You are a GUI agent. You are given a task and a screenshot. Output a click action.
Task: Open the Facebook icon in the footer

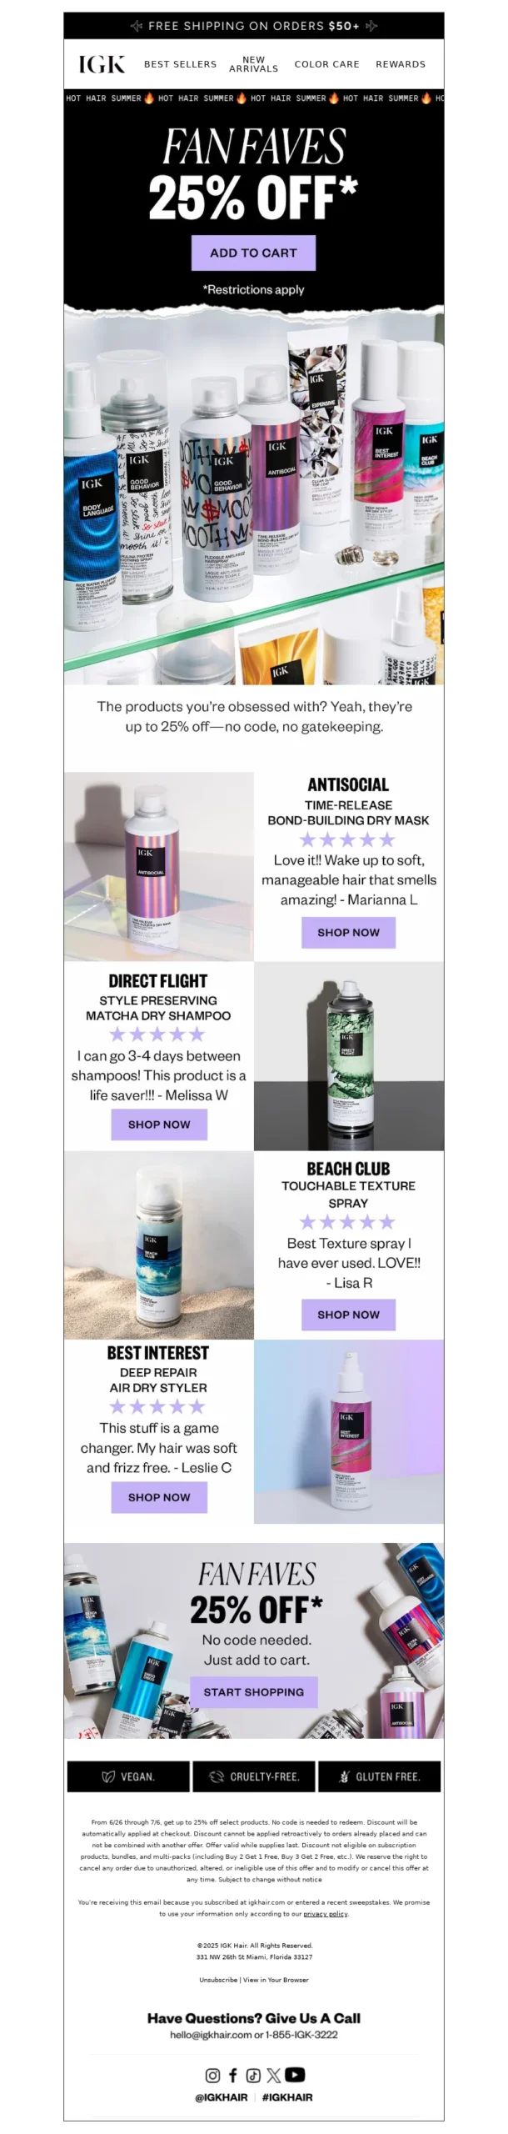click(x=233, y=2075)
